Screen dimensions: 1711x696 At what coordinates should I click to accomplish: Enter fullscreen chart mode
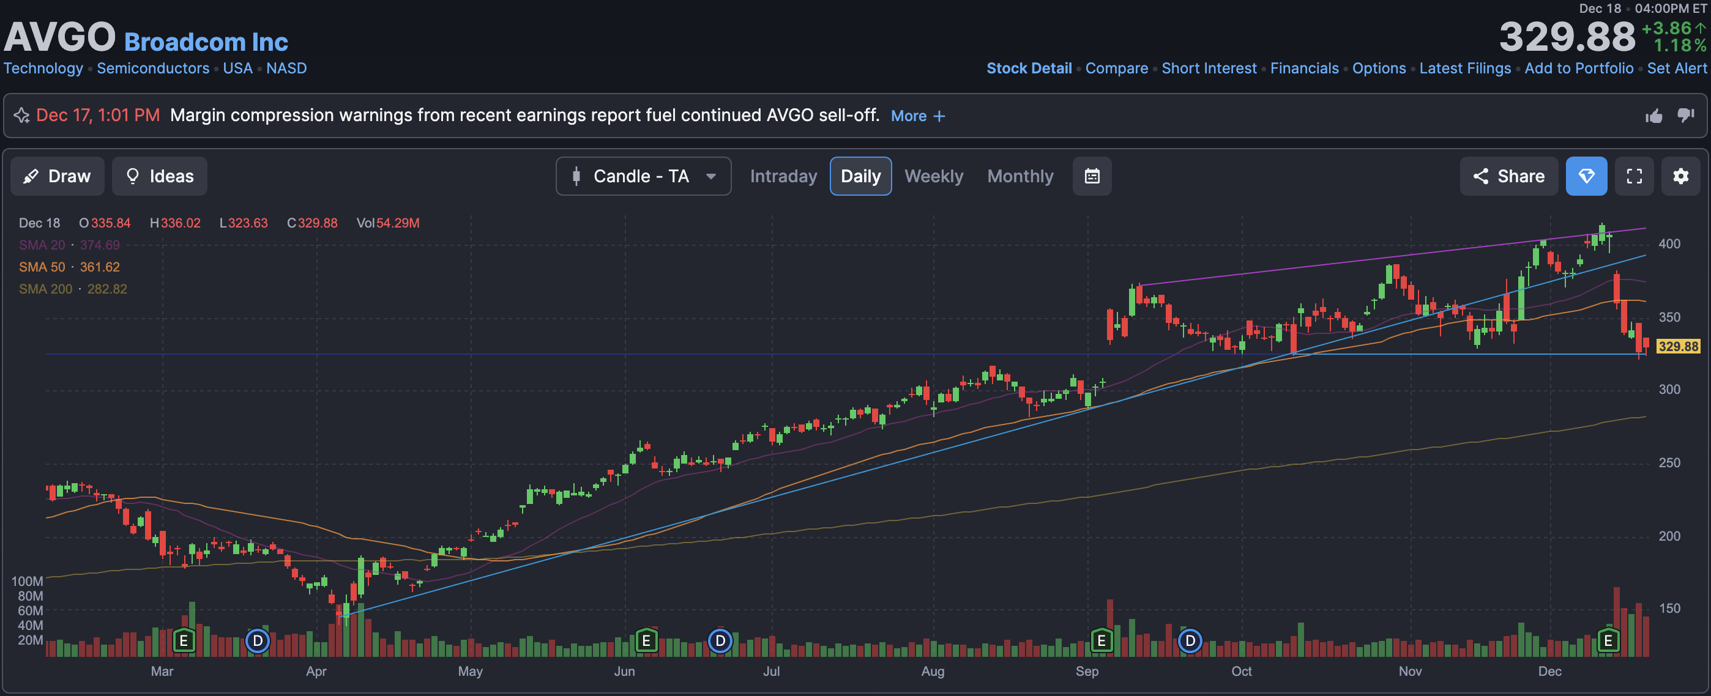tap(1634, 176)
